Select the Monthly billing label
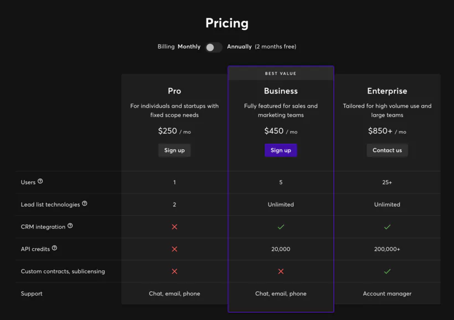The image size is (454, 320). (189, 46)
